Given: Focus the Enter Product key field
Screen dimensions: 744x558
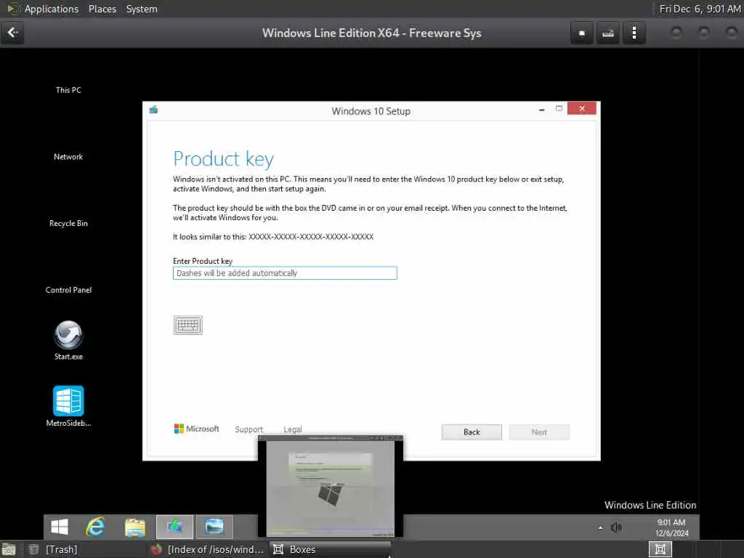Looking at the screenshot, I should tap(285, 273).
